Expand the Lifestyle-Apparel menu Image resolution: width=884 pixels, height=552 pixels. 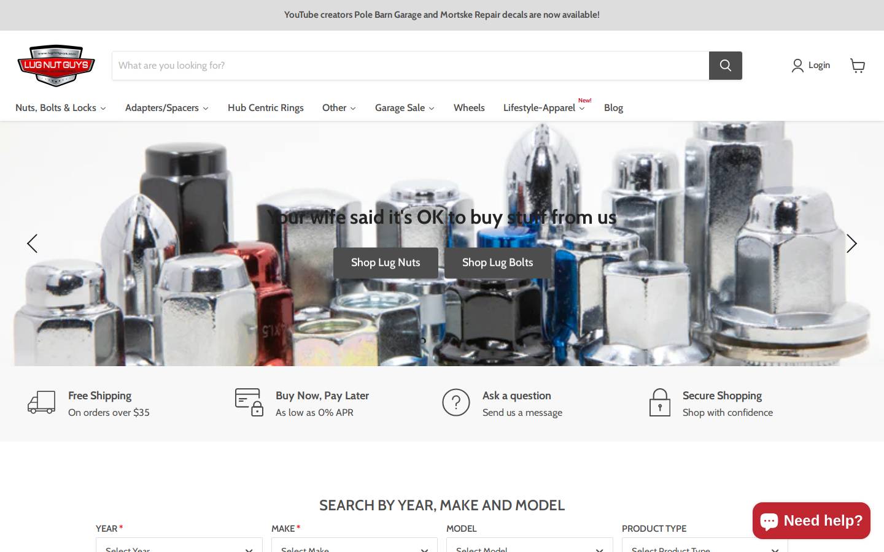pyautogui.click(x=544, y=108)
